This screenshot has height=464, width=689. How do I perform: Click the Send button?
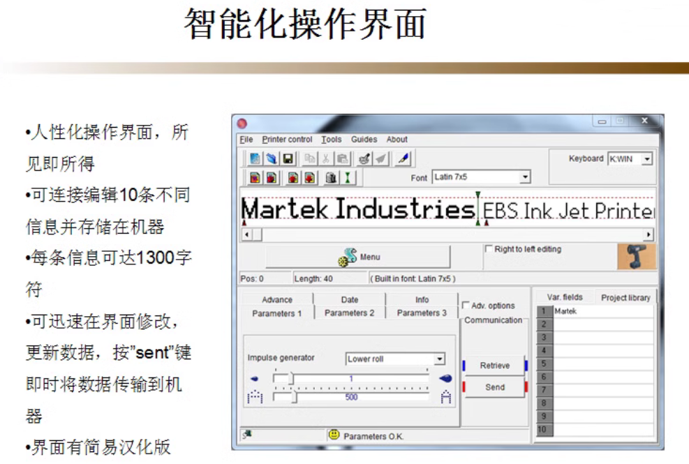click(495, 387)
